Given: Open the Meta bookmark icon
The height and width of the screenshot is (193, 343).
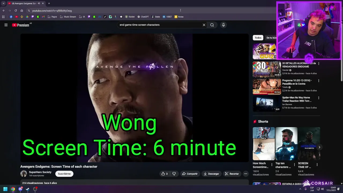Looking at the screenshot, I should (99, 17).
